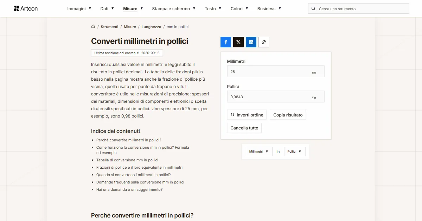Viewport: 422px width, 221px height.
Task: Open 'Perché convertire millimetri in pollici?' index link
Action: point(129,140)
